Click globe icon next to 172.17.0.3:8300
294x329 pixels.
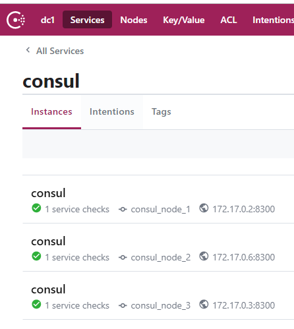point(204,305)
